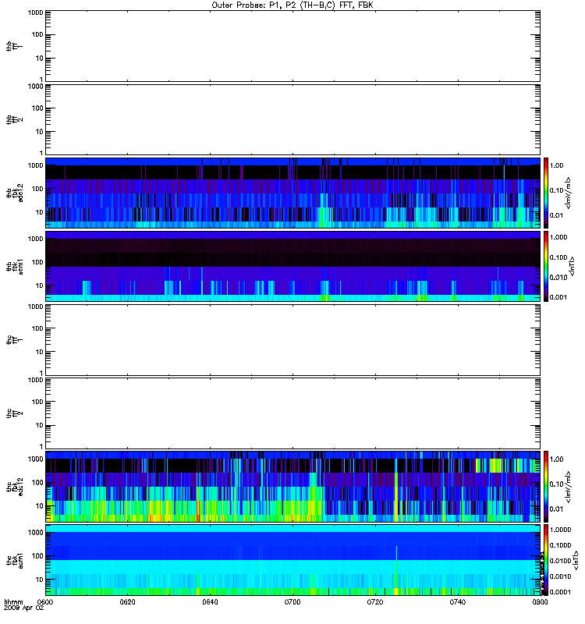Viewport: 585px width, 624px height.
Task: Select the 'thc fbk scm1' panel label
Action: point(14,560)
